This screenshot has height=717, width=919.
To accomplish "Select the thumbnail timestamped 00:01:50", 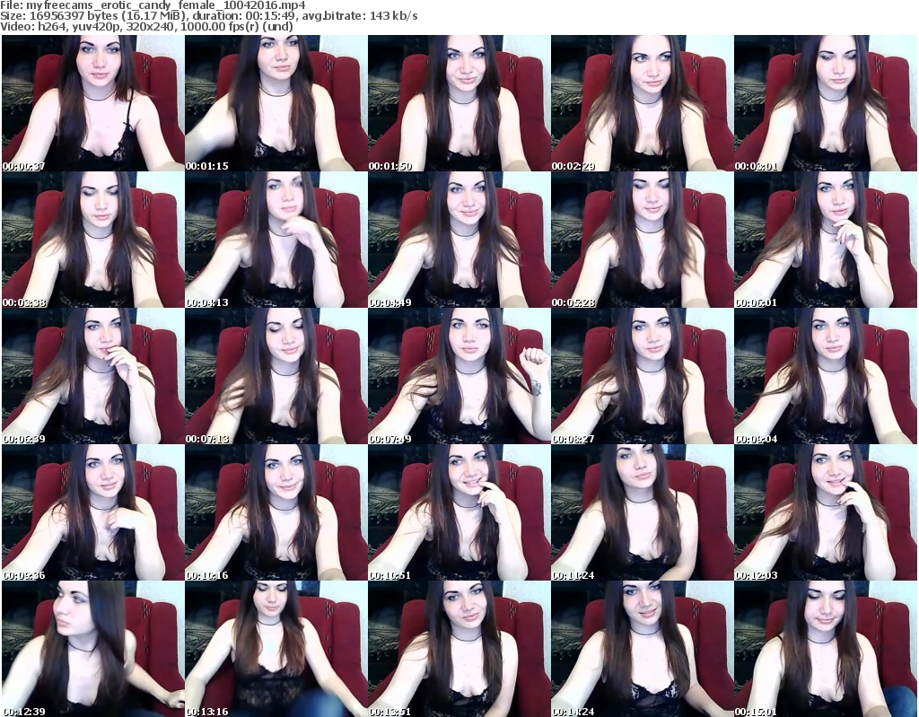I will (459, 103).
